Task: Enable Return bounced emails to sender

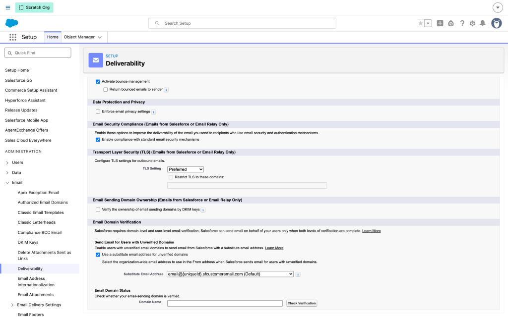Action: 106,90
